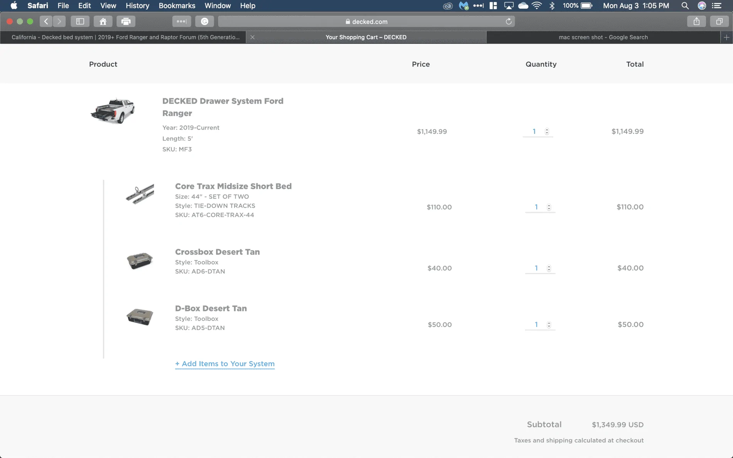Screen dimensions: 733x458
Task: Click the date and time in menu bar
Action: pos(636,6)
